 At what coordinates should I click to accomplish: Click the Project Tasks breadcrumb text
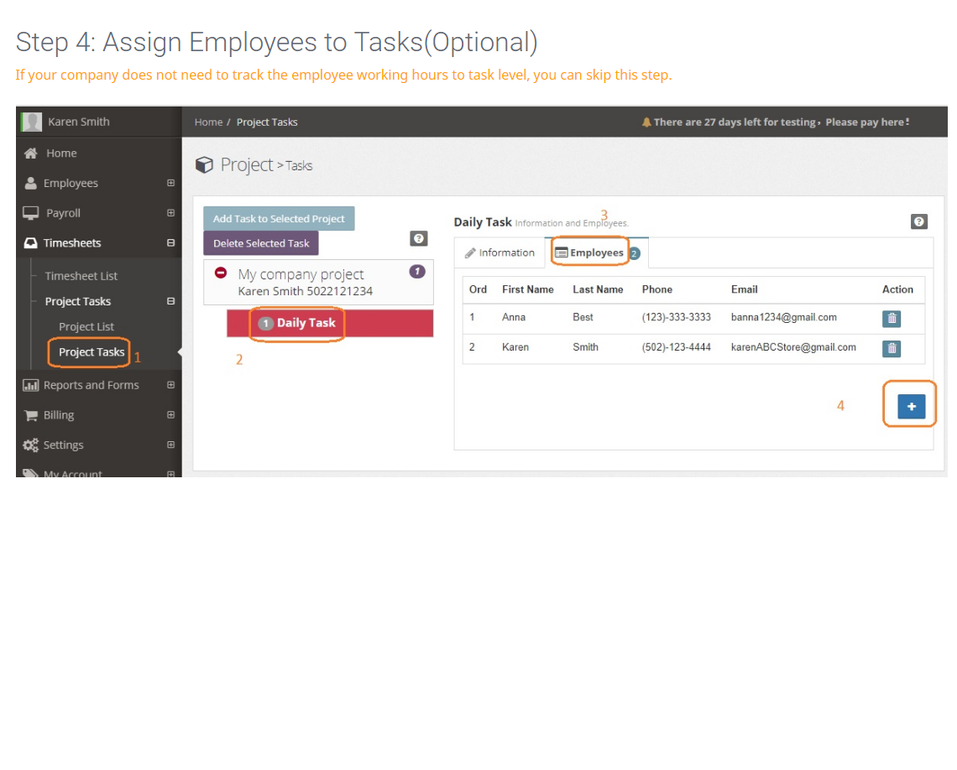point(267,122)
